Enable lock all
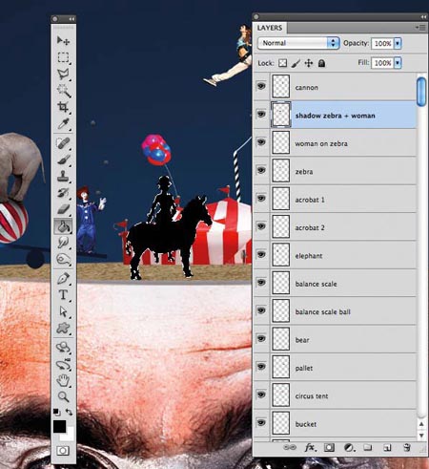This screenshot has height=469, width=429. pyautogui.click(x=321, y=63)
